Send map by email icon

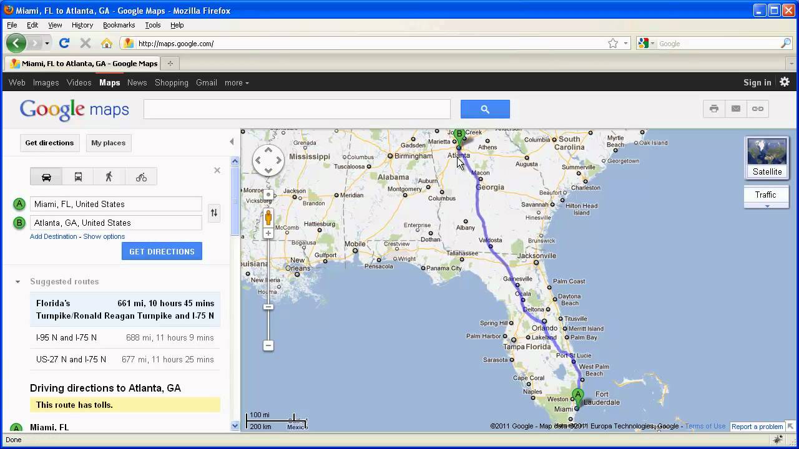coord(736,109)
